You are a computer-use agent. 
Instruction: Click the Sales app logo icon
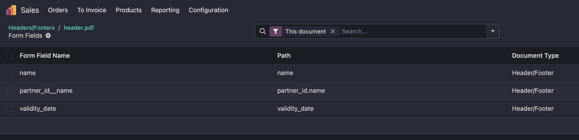(11, 10)
